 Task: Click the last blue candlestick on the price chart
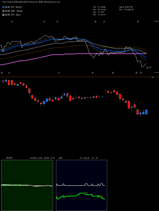click(x=146, y=112)
